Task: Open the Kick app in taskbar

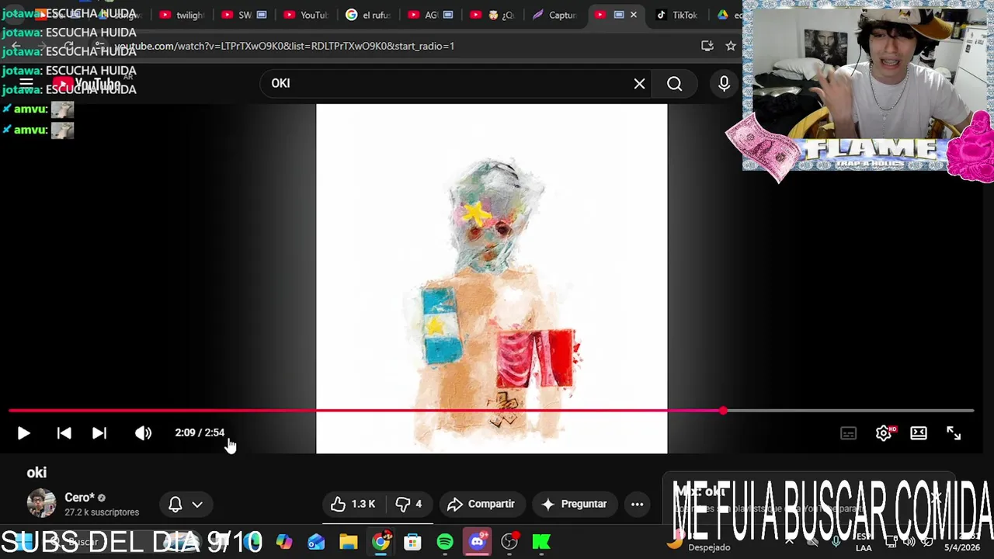Action: 541,542
